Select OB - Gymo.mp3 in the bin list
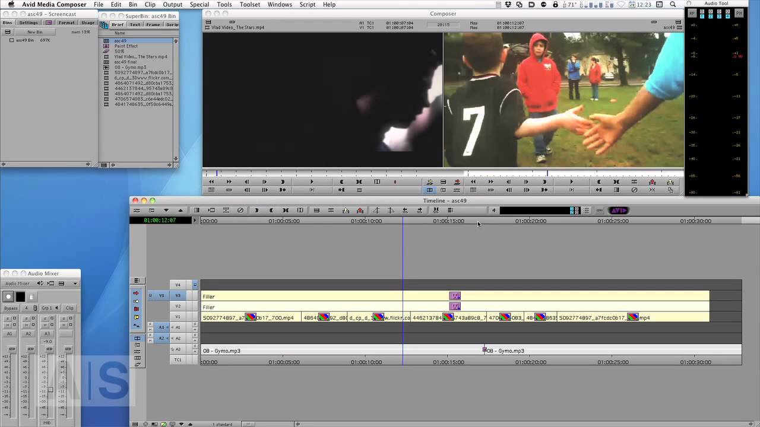This screenshot has height=427, width=760. [130, 68]
